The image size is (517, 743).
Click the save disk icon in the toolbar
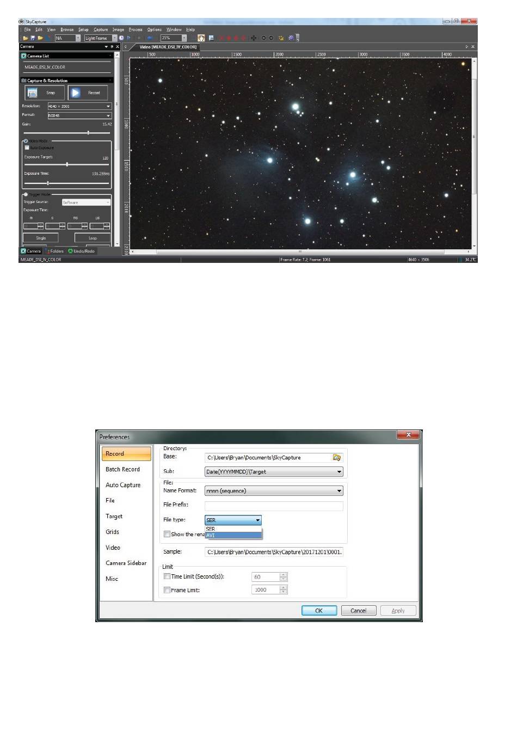coord(33,38)
